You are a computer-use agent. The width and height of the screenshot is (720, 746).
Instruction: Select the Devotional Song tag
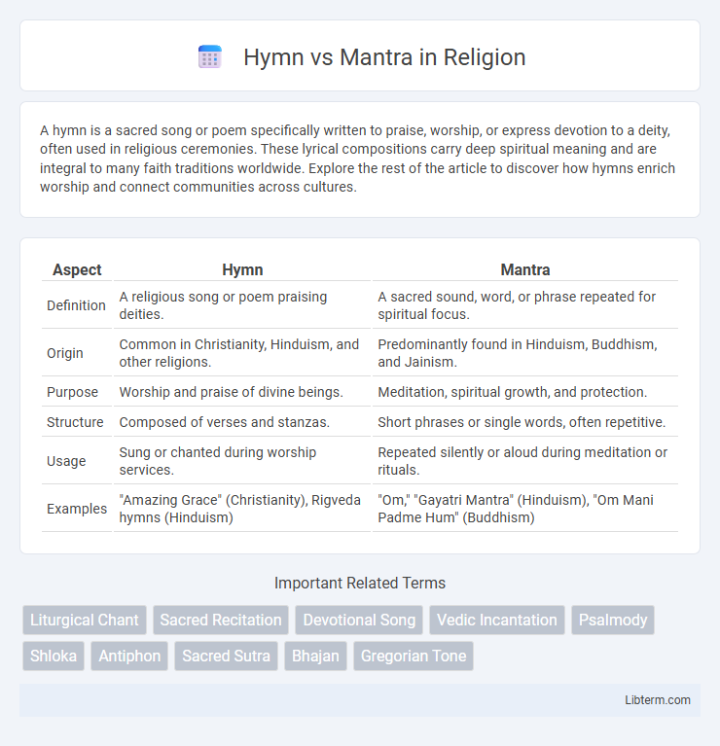point(359,620)
